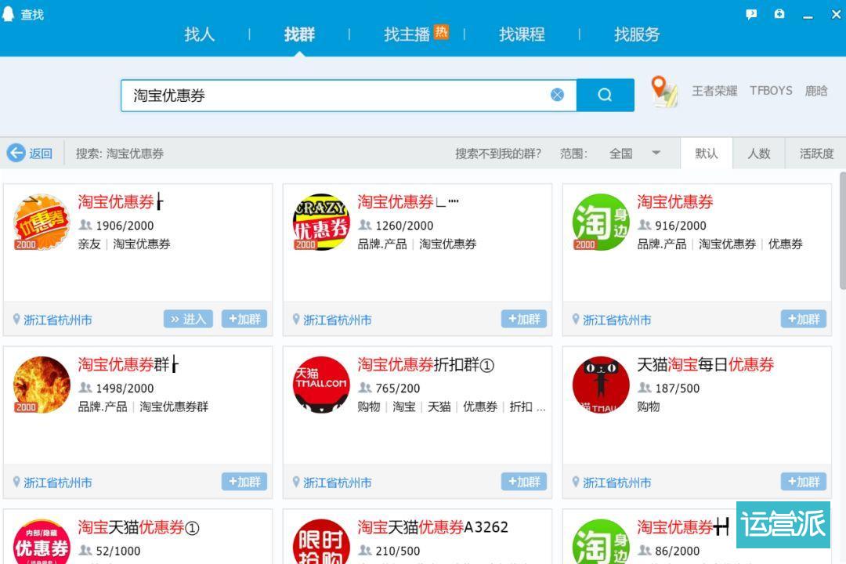This screenshot has height=564, width=846.
Task: Click the blue magnifier search button
Action: [606, 95]
